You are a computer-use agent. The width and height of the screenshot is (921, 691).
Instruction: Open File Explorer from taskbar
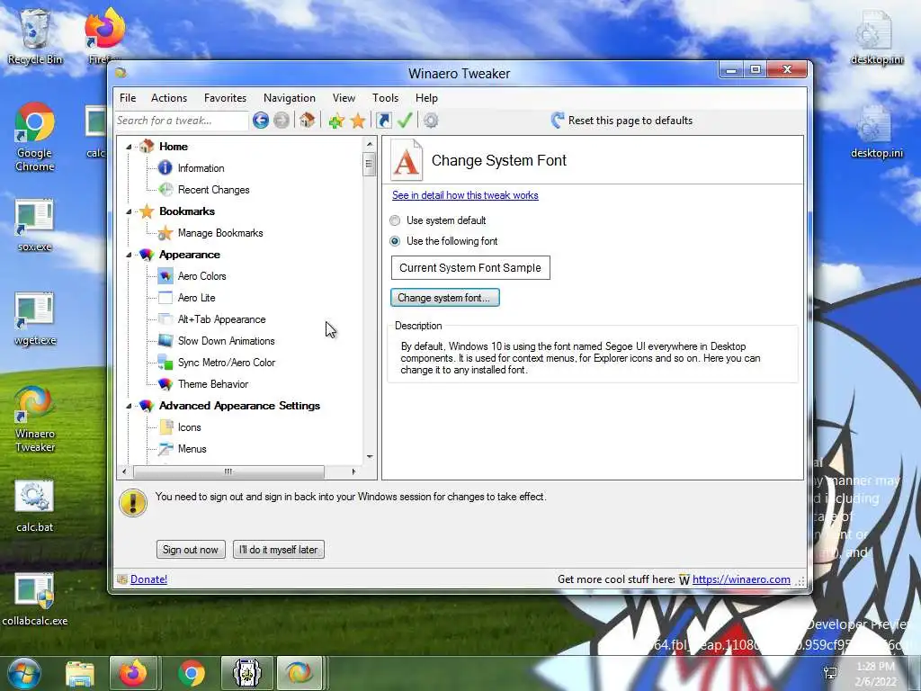[80, 673]
